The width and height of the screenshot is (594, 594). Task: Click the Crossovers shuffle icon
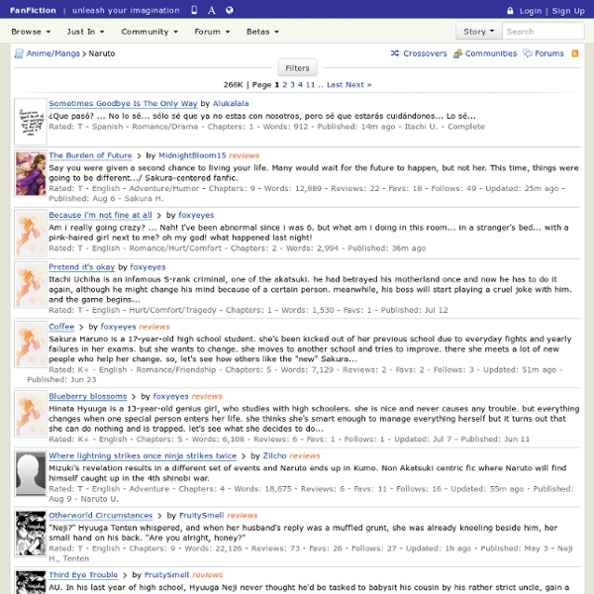pos(395,53)
